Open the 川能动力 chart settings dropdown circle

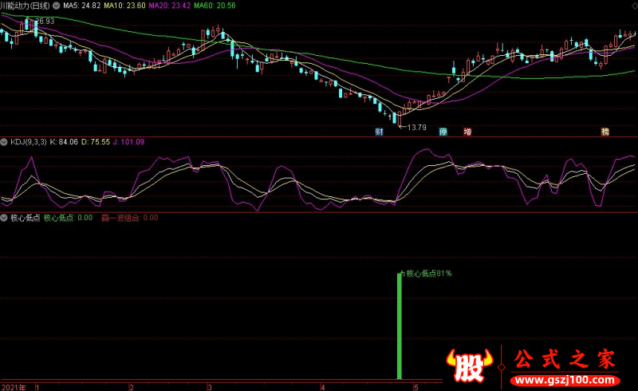point(56,6)
